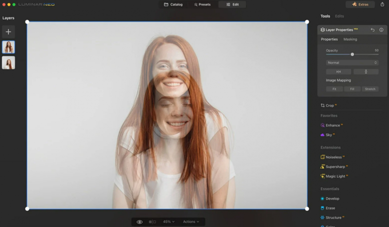Open the Magic Light extension

pyautogui.click(x=335, y=176)
